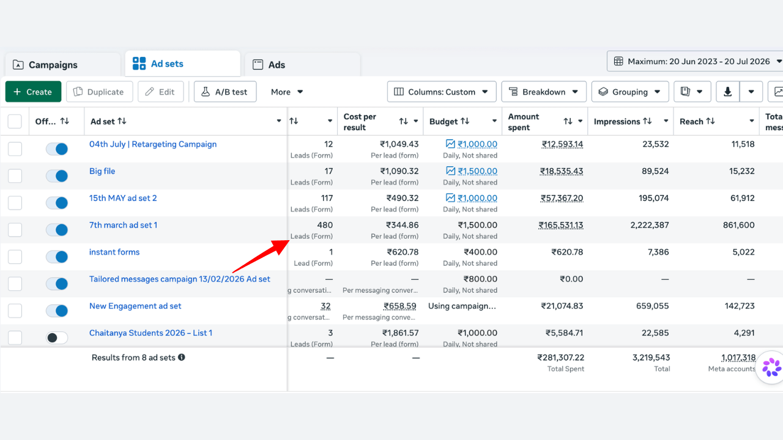Disable the New Engagement ad set toggle

click(x=57, y=310)
